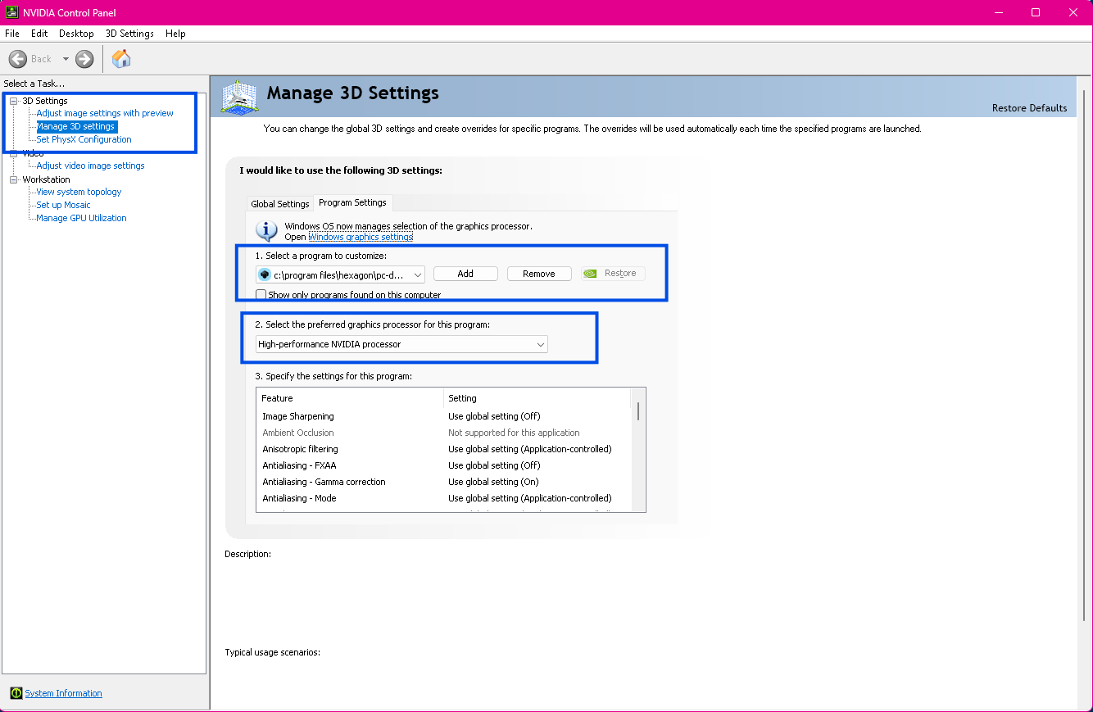Click the Restore button

[613, 274]
